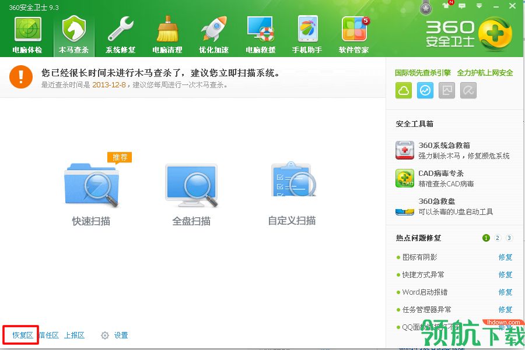Open the main menu dropdown arrow
Screen dimensions: 525x350
coord(479,6)
